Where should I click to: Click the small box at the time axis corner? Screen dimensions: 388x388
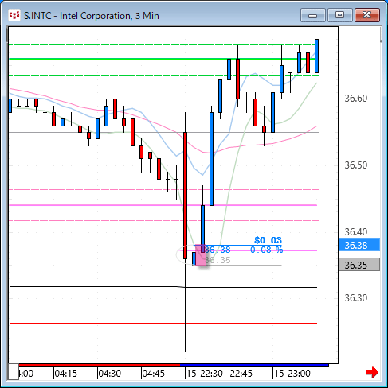point(14,372)
